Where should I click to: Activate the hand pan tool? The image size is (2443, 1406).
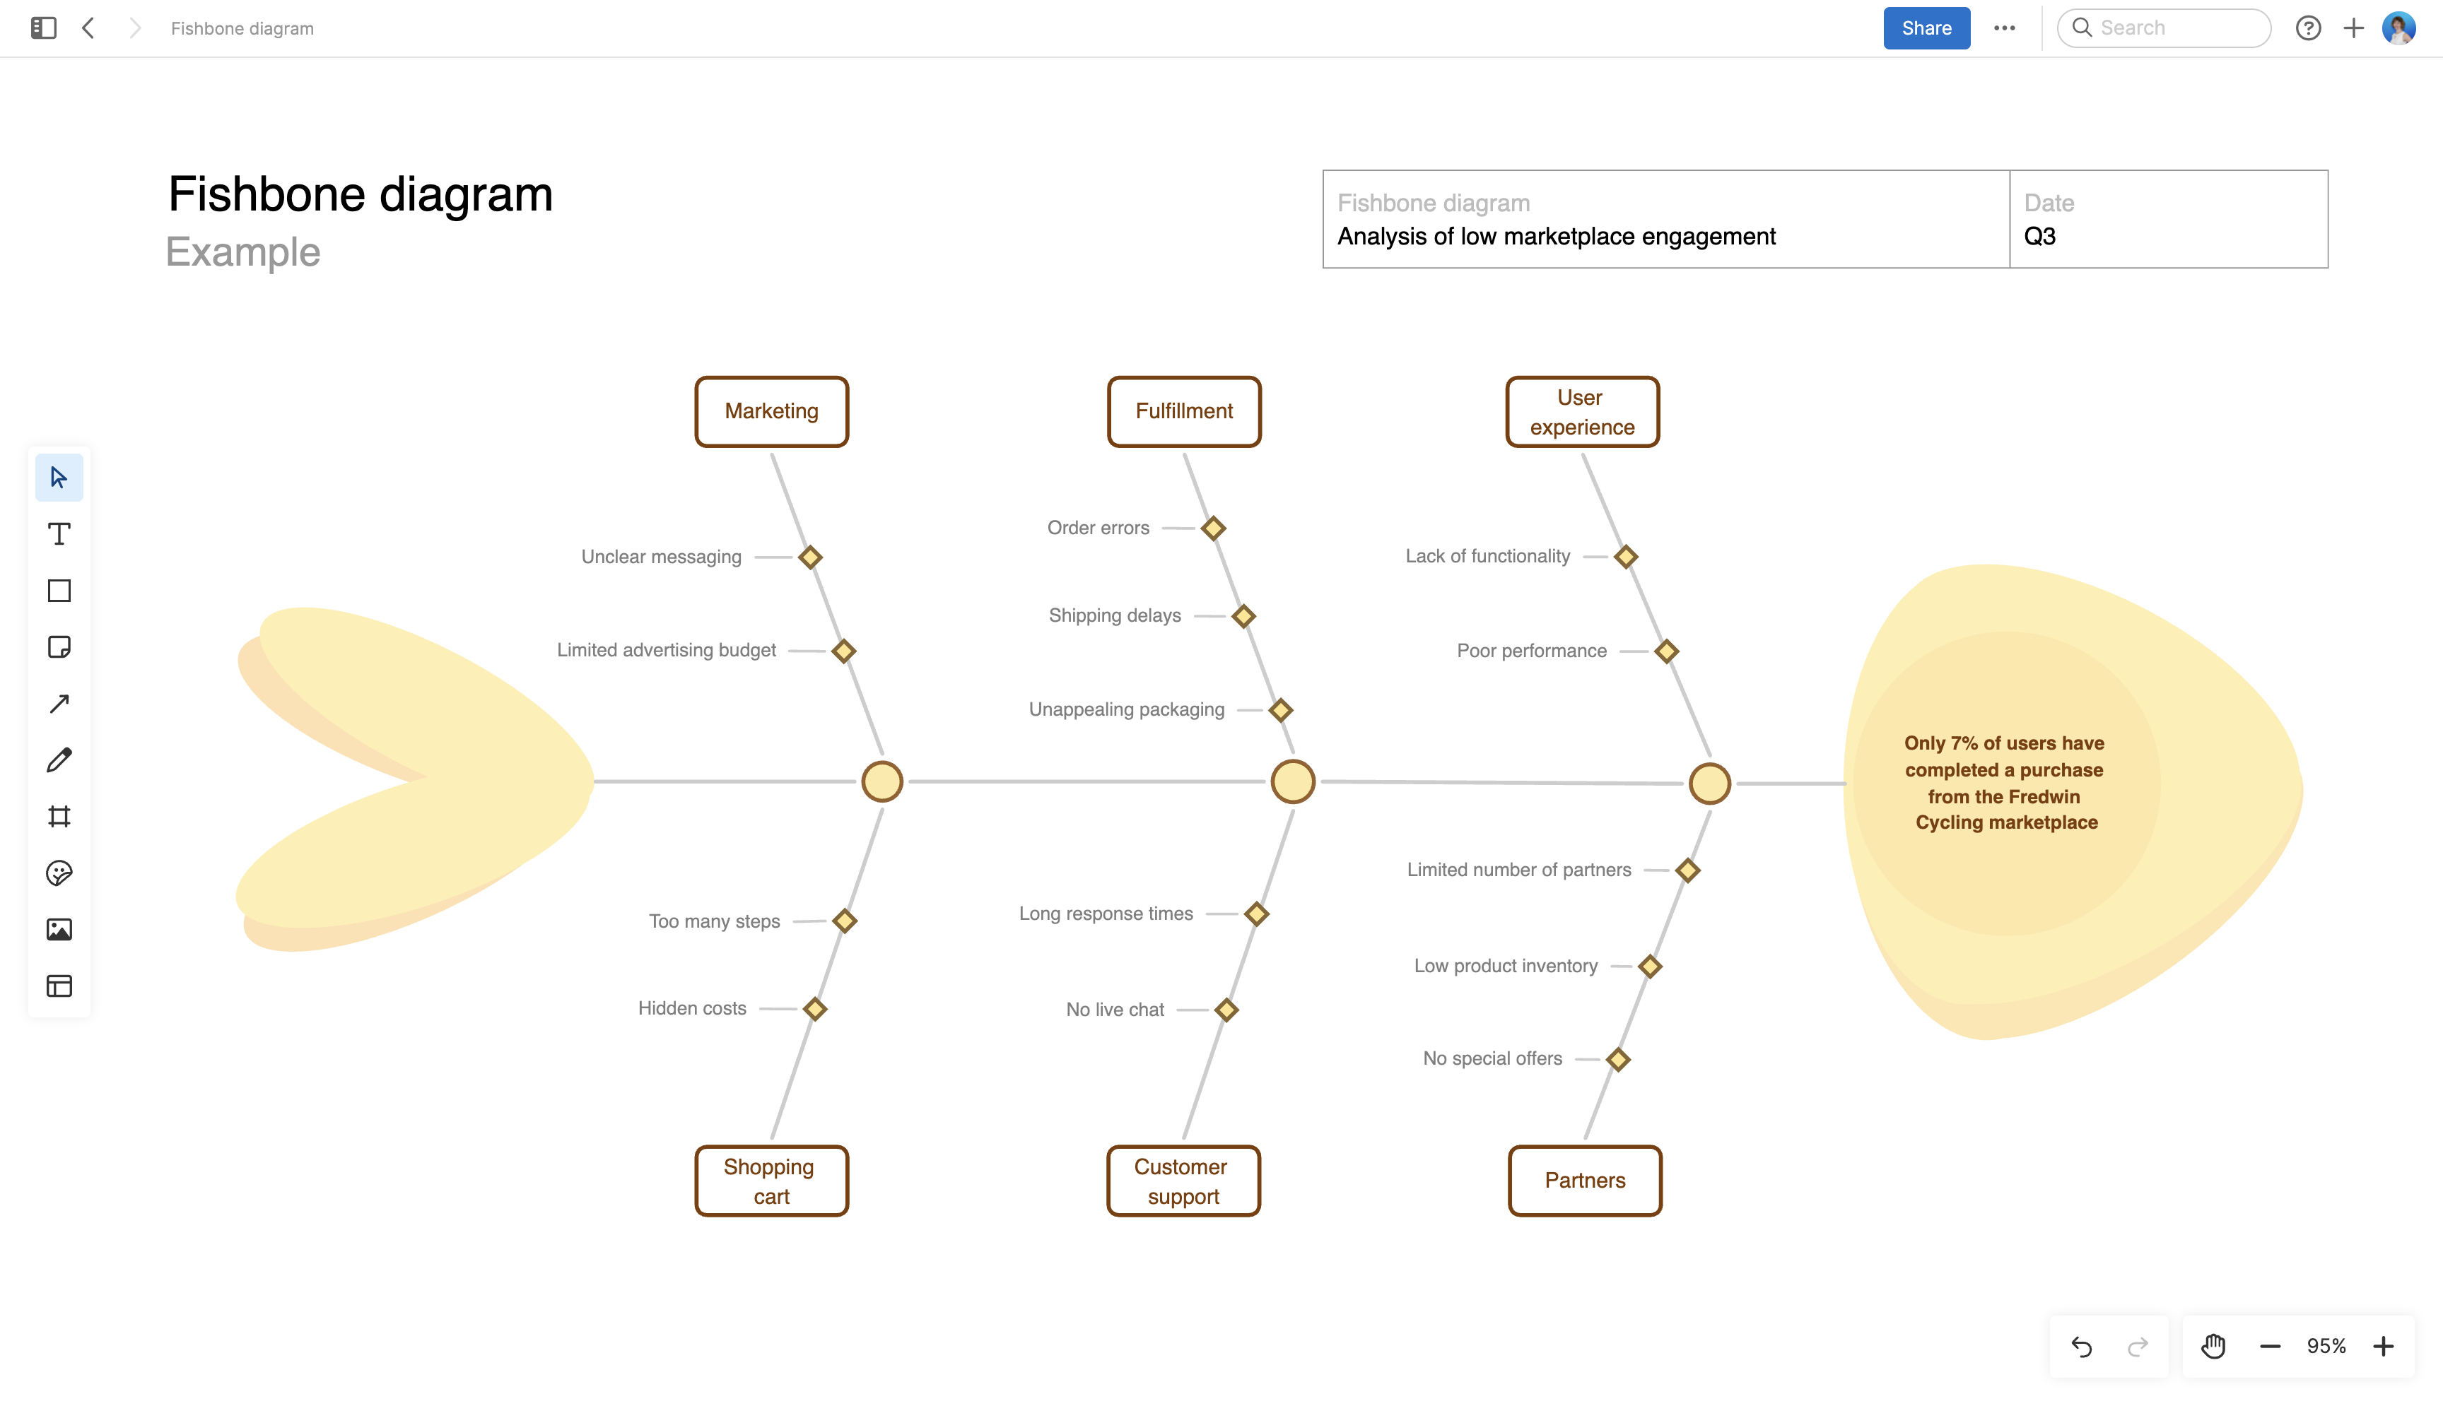(x=2212, y=1345)
